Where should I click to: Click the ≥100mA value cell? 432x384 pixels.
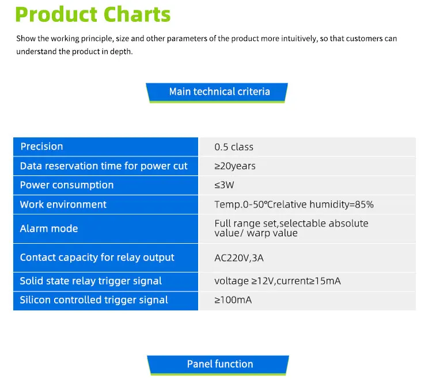tap(233, 300)
